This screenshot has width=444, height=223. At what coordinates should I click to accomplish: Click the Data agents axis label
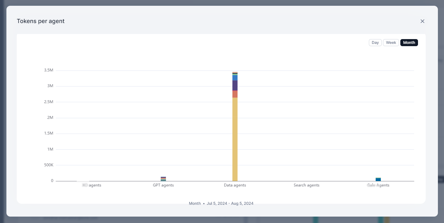pos(235,185)
